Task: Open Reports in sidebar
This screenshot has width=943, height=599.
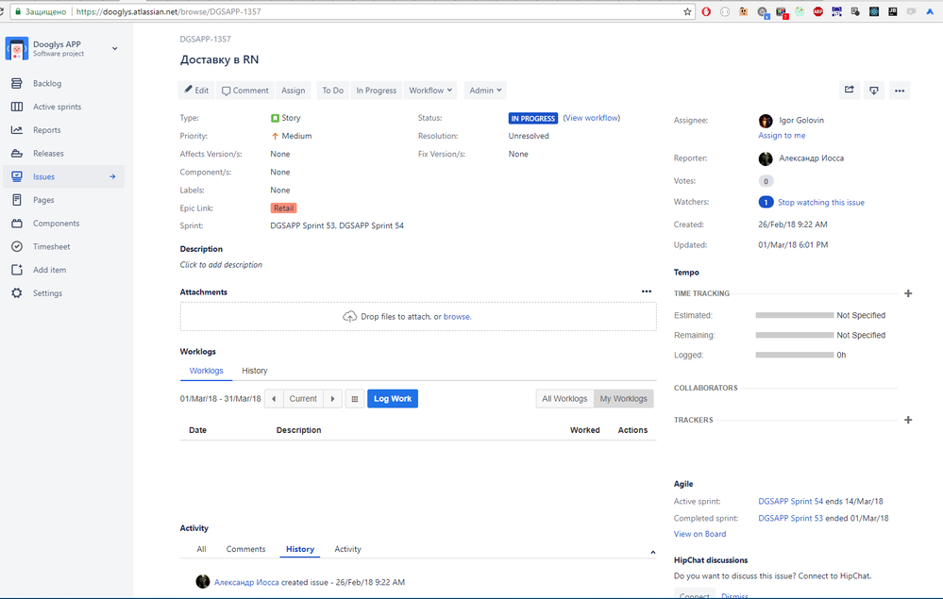Action: [46, 130]
